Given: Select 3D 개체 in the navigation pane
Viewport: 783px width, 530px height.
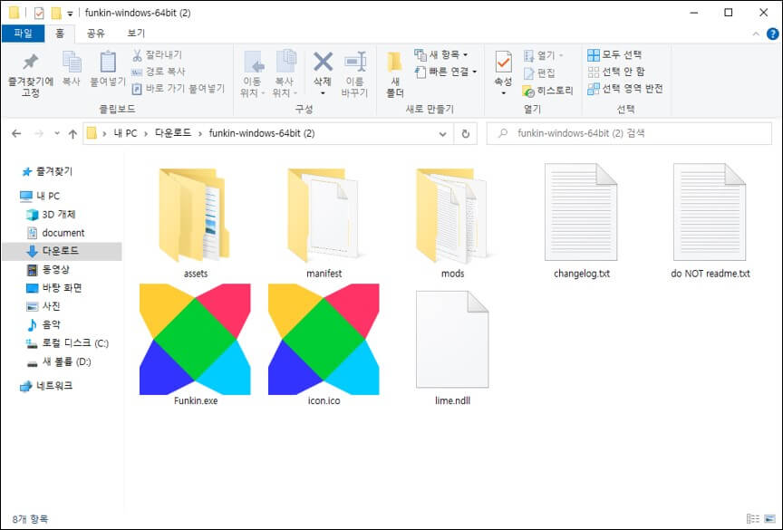Looking at the screenshot, I should point(51,215).
